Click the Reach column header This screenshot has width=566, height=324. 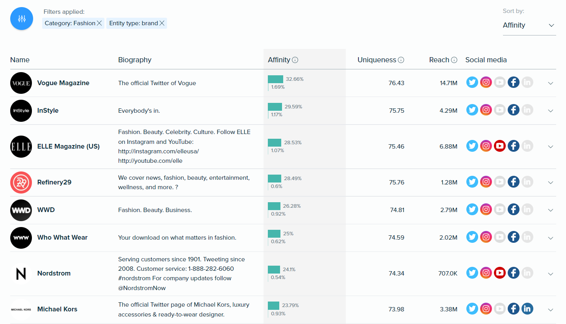click(x=439, y=60)
